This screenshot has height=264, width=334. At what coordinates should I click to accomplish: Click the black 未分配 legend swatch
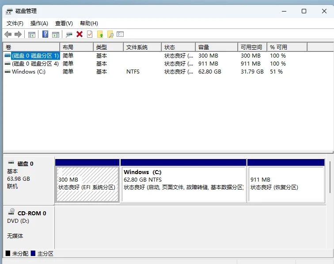[x=8, y=253]
